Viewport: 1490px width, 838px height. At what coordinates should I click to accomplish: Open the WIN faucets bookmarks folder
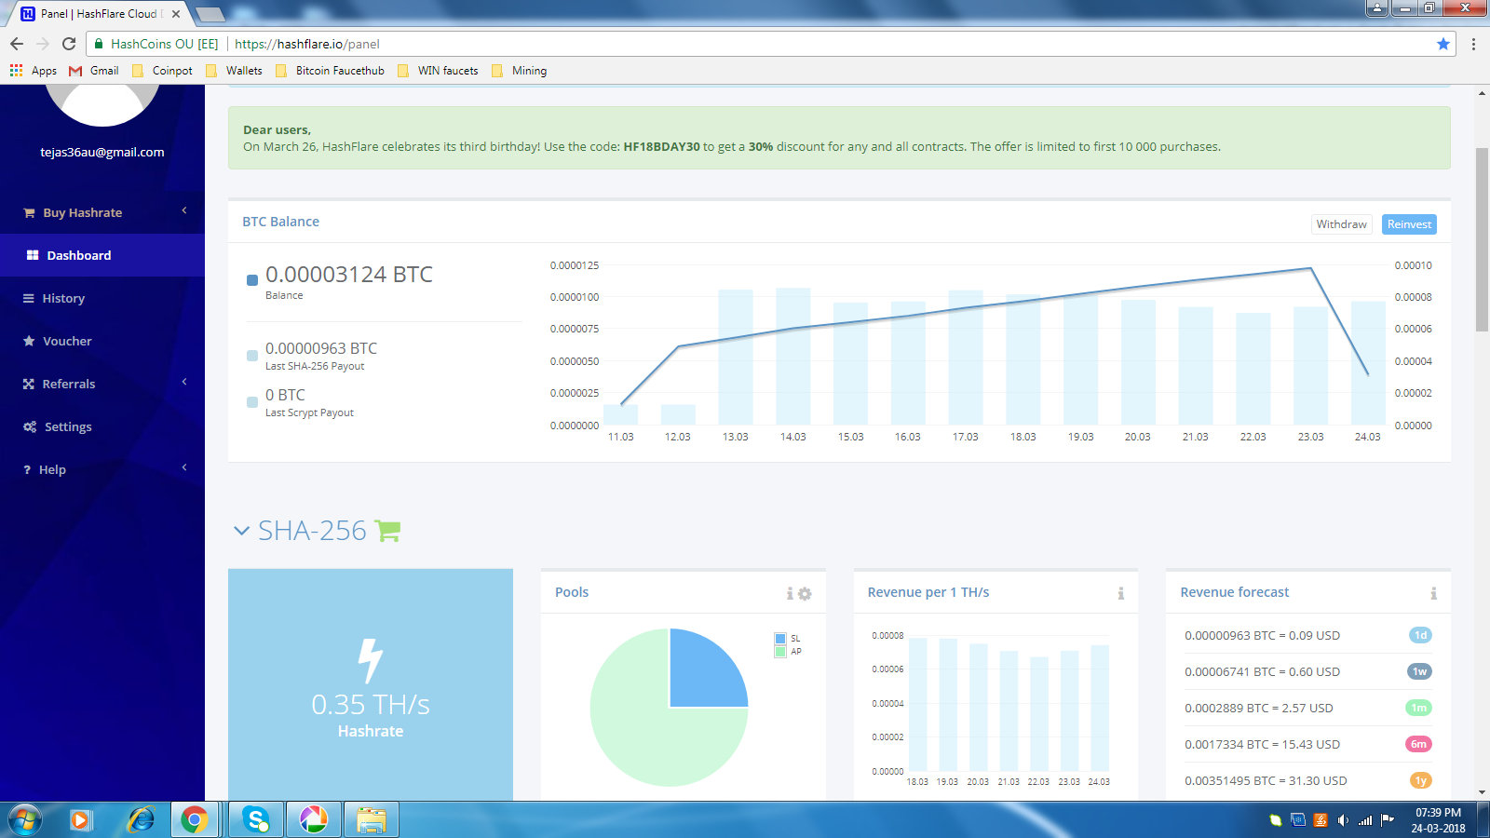click(x=438, y=71)
